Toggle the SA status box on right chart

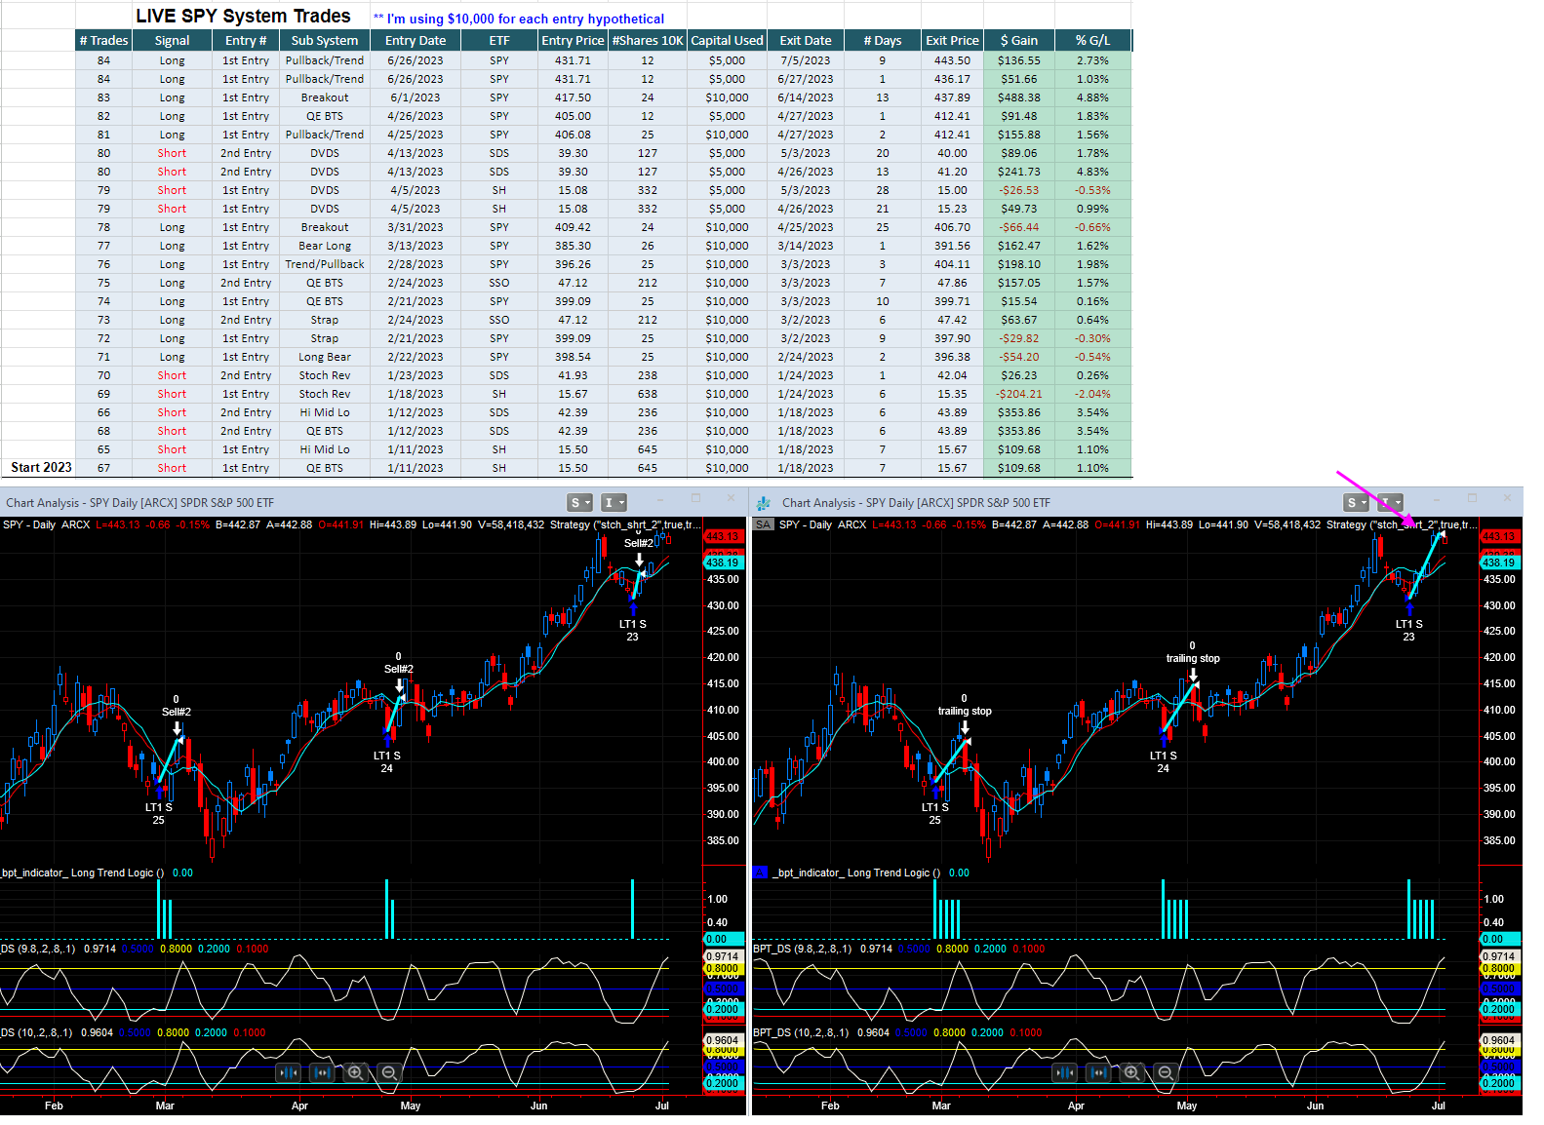click(763, 524)
